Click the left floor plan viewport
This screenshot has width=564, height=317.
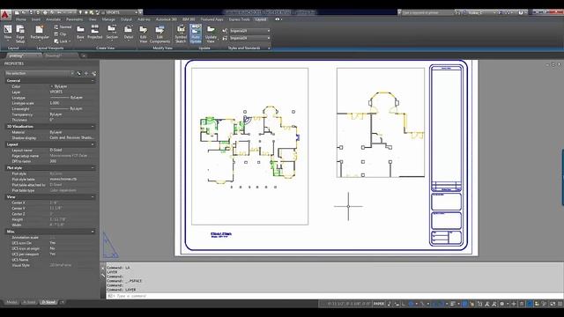coord(249,146)
